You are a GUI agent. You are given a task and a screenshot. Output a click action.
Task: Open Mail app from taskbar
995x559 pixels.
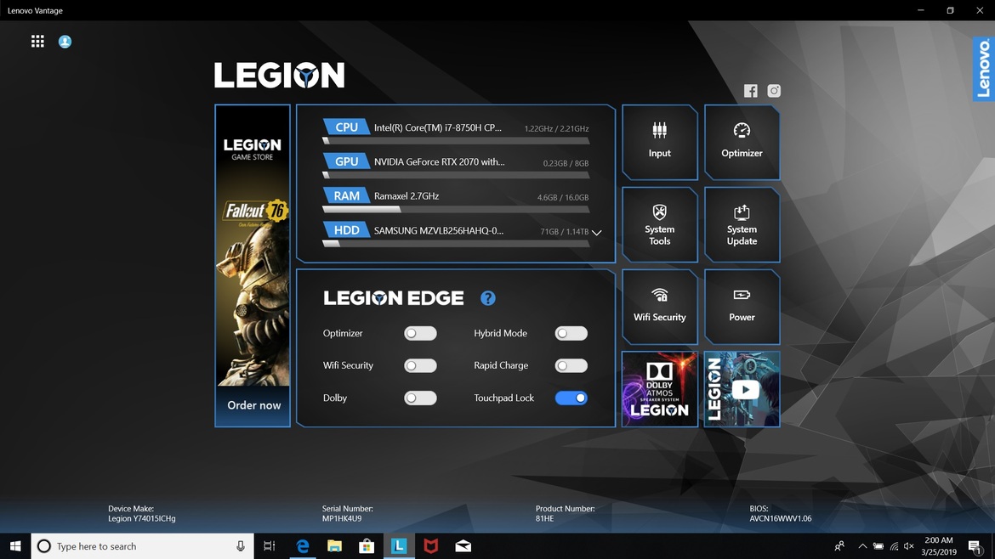[x=463, y=545]
